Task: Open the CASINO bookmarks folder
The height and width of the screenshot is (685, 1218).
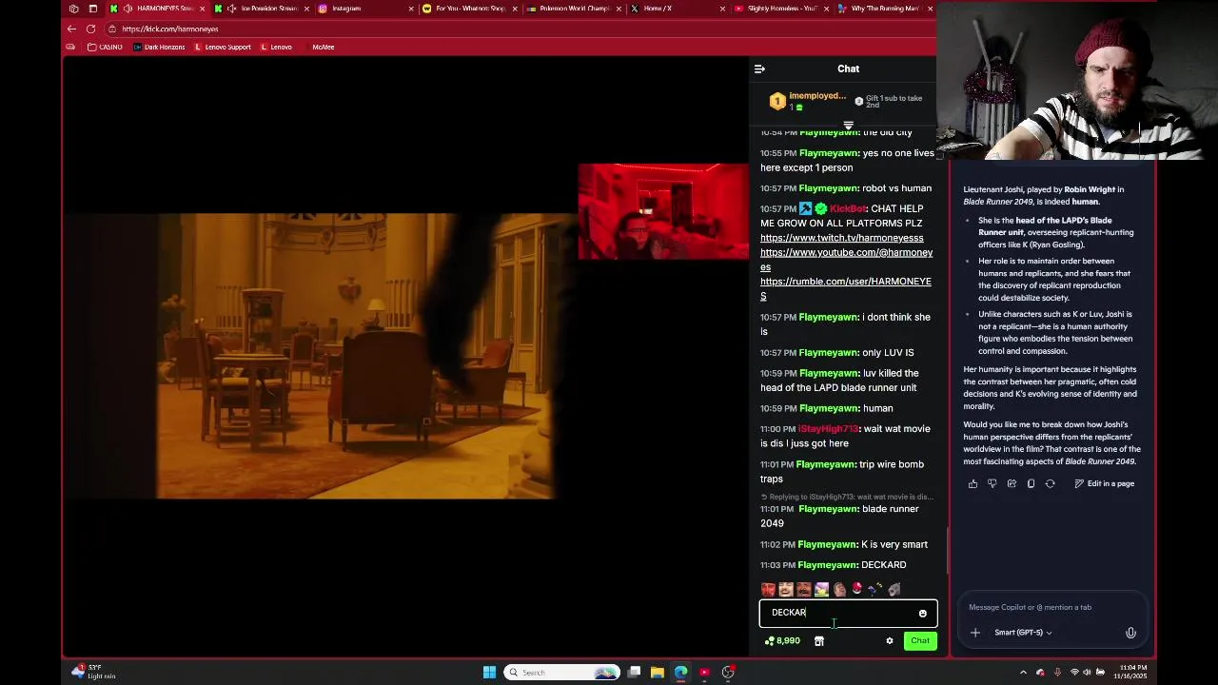Action: [106, 47]
